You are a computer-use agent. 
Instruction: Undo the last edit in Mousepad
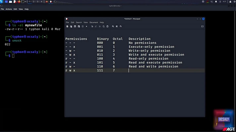(92, 26)
